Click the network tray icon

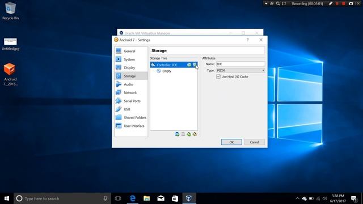318,198
